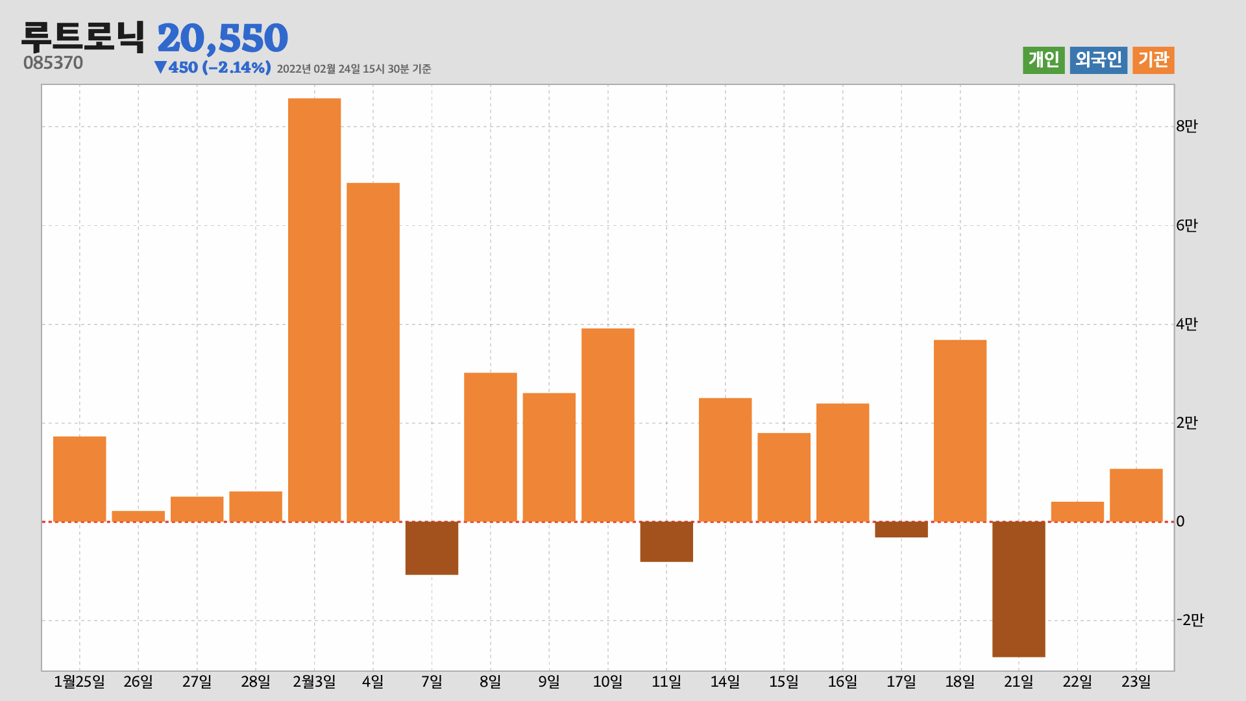Click the bar for 28일

(256, 507)
